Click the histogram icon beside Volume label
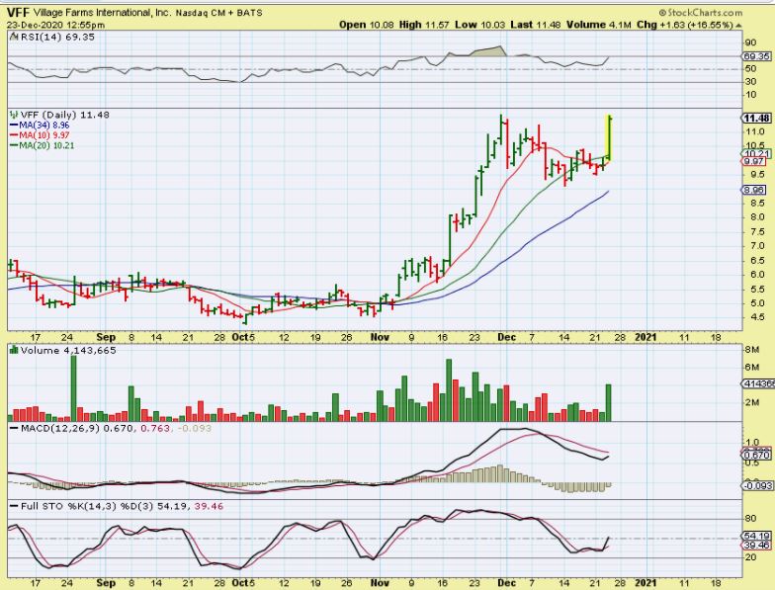This screenshot has height=590, width=775. pos(14,350)
